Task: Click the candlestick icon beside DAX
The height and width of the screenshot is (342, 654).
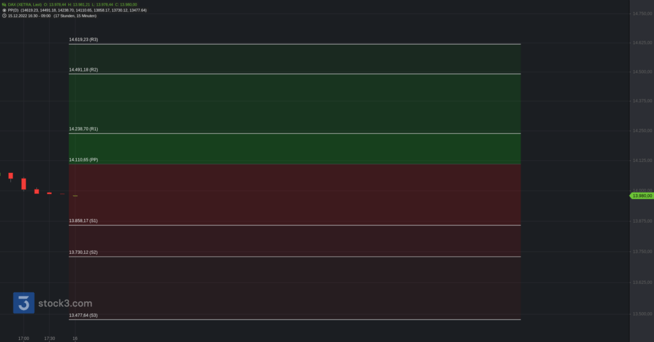Action: [x=4, y=4]
